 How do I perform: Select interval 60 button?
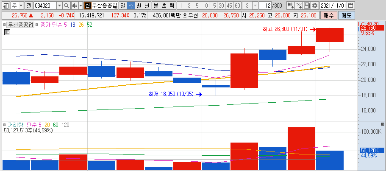(x=237, y=5)
